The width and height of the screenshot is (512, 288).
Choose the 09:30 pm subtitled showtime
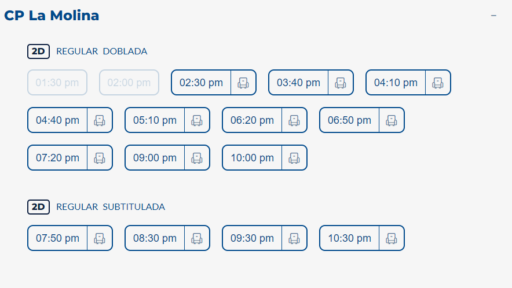coord(252,238)
